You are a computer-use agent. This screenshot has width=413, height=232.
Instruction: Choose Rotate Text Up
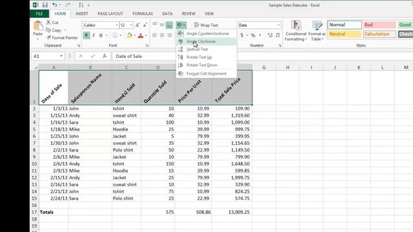(x=206, y=57)
